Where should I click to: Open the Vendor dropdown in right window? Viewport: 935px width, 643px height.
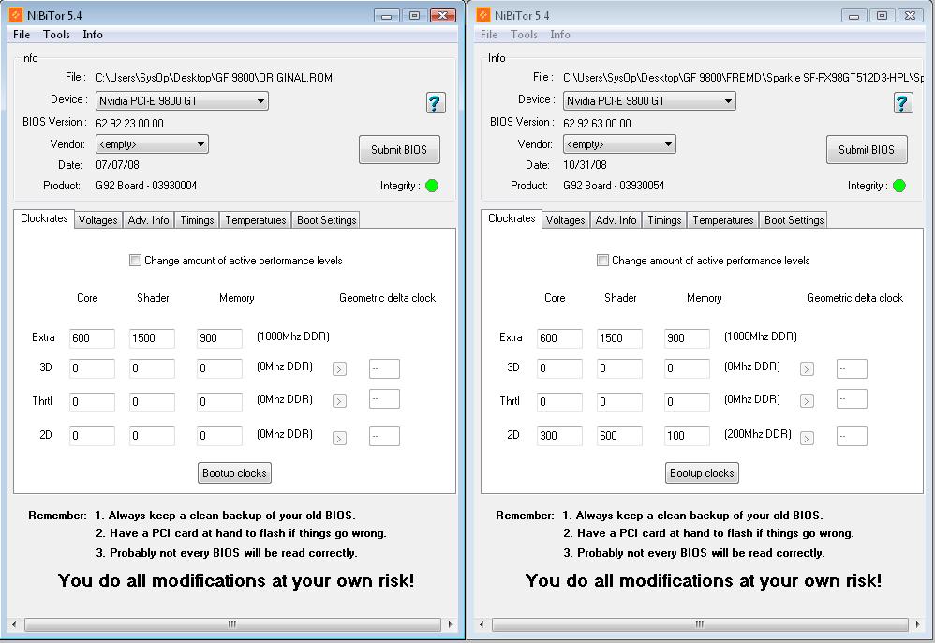[x=619, y=143]
